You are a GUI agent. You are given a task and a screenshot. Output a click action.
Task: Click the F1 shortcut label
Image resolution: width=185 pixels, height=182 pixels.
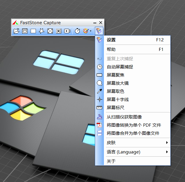[161, 49]
